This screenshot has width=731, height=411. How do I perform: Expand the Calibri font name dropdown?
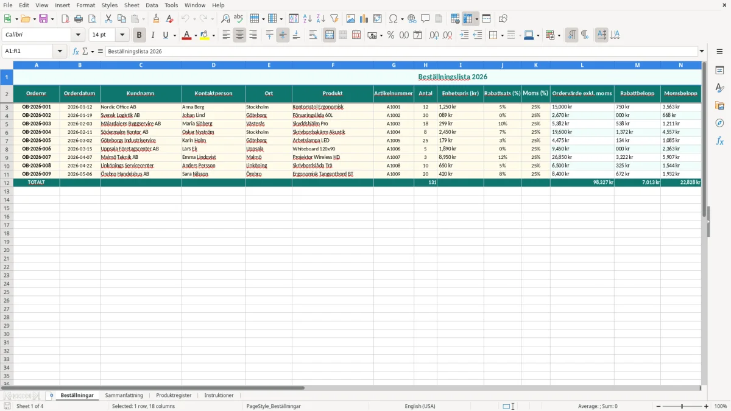point(79,35)
